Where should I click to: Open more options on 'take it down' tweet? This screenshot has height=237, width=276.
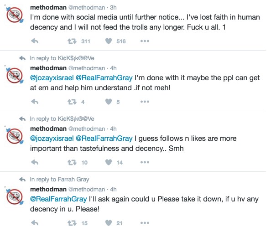(x=145, y=223)
